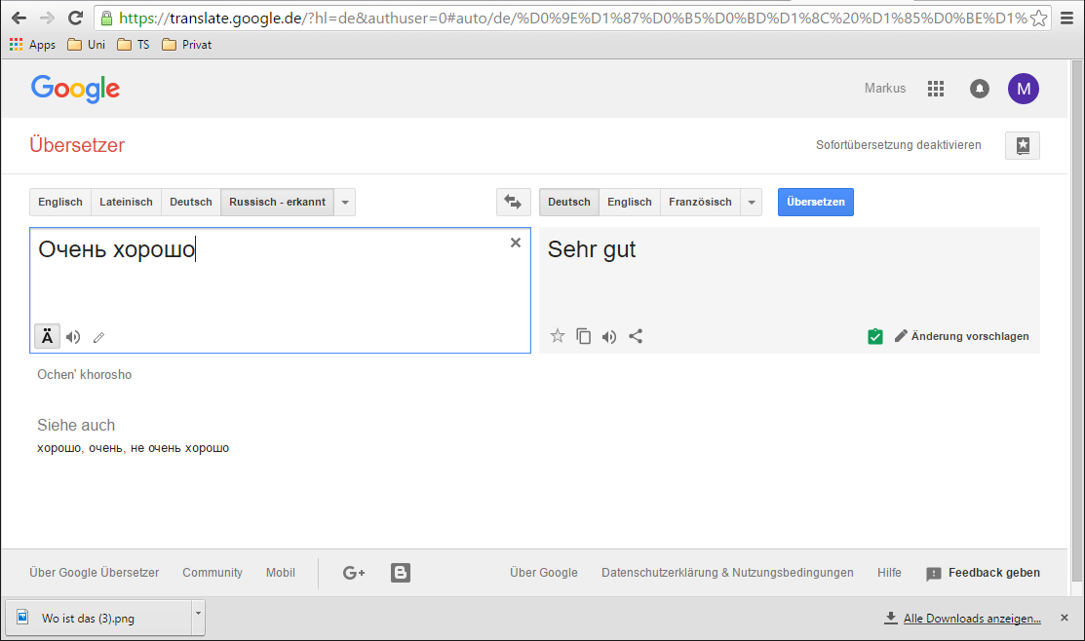Listen to the German translation

pyautogui.click(x=609, y=336)
